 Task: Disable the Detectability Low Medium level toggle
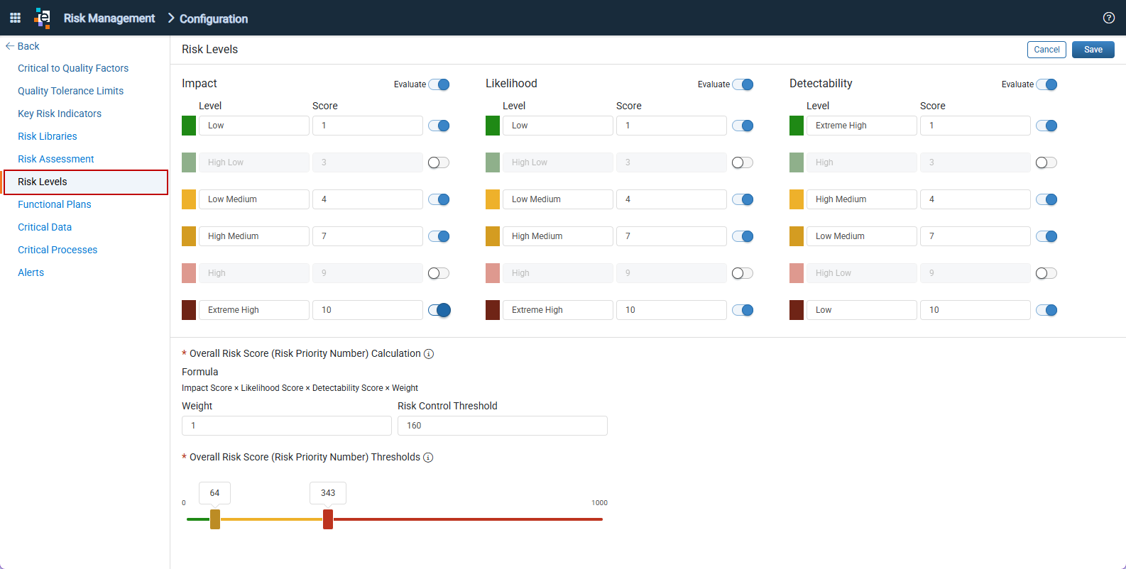point(1046,236)
